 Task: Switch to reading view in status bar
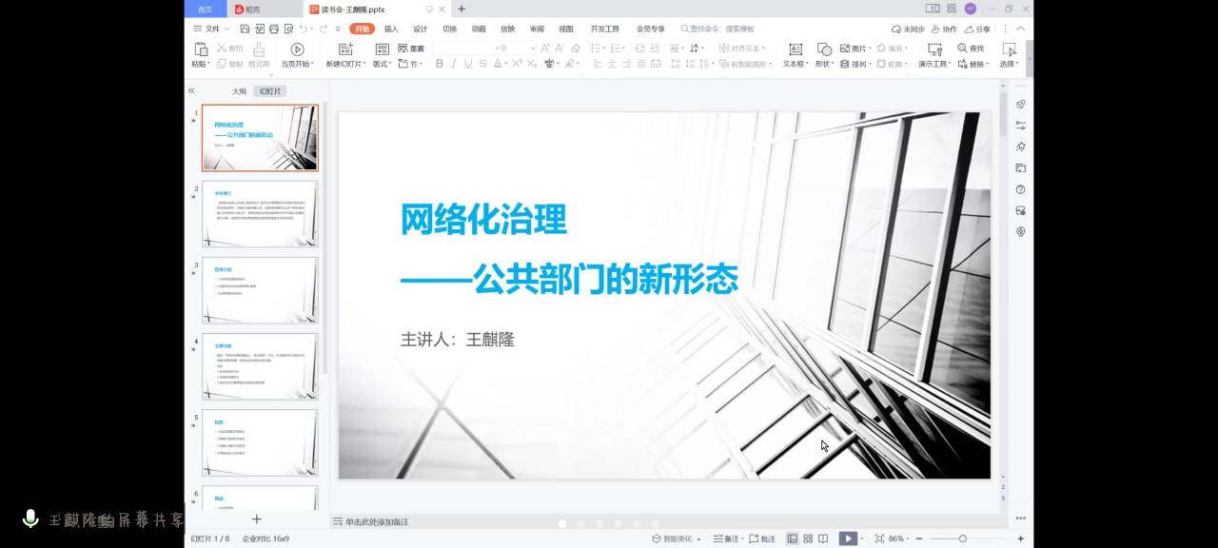[823, 538]
